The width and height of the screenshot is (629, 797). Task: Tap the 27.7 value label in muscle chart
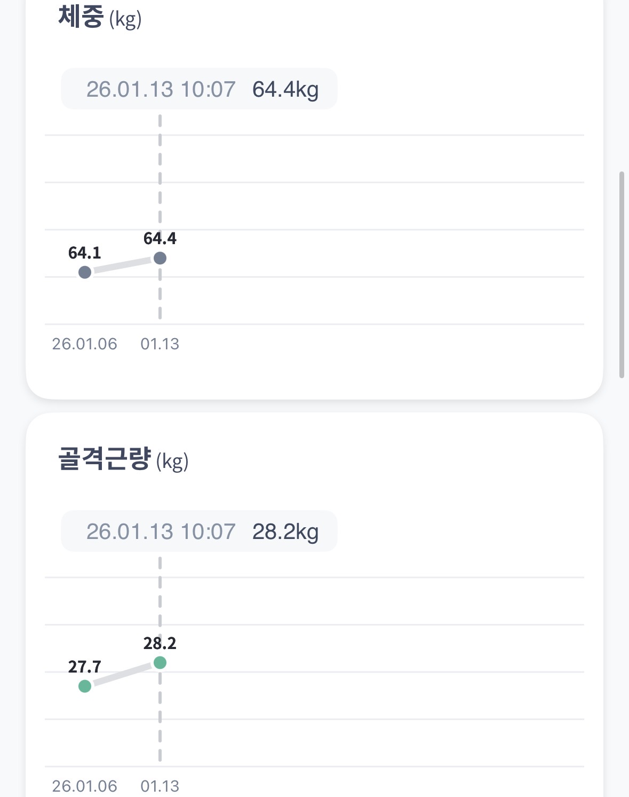[x=84, y=667]
